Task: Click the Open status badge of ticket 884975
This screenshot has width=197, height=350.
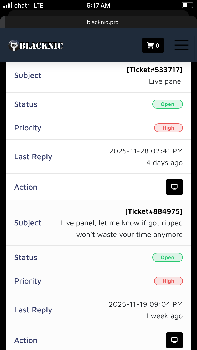Action: coord(167,257)
